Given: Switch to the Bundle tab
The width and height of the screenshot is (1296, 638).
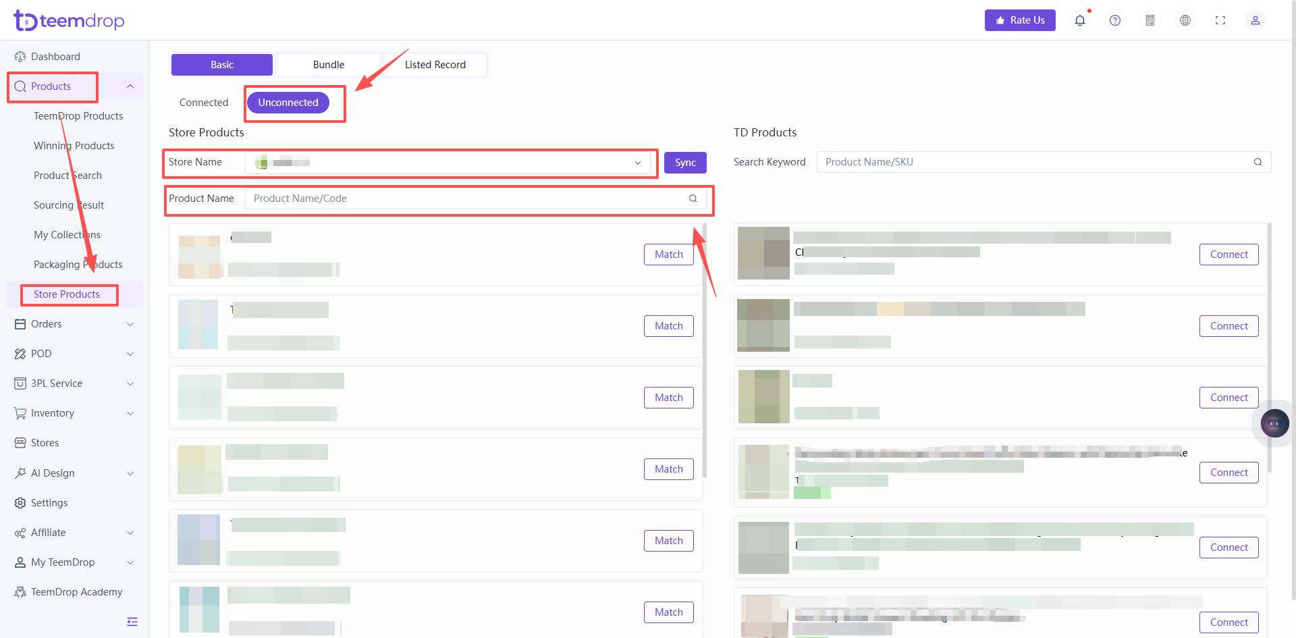Looking at the screenshot, I should (329, 65).
